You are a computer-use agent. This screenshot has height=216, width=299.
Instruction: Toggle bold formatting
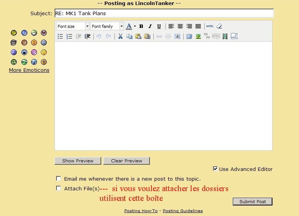click(141, 26)
